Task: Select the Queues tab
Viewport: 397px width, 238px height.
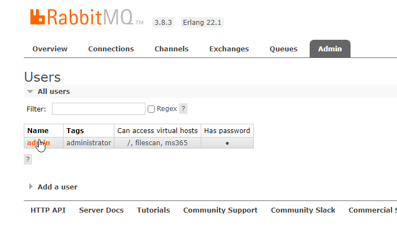Action: tap(284, 49)
